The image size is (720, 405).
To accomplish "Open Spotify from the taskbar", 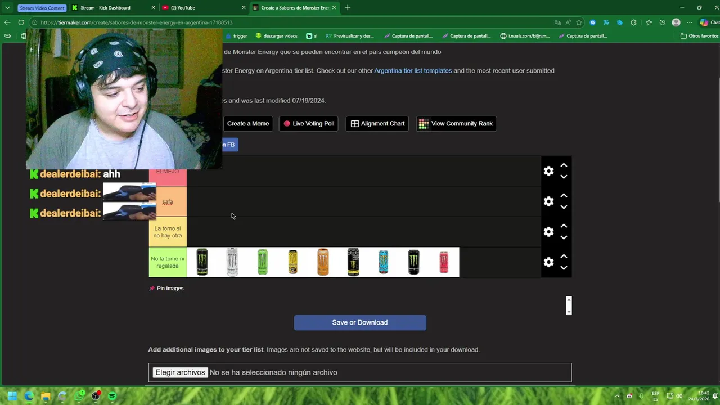I will 112,396.
